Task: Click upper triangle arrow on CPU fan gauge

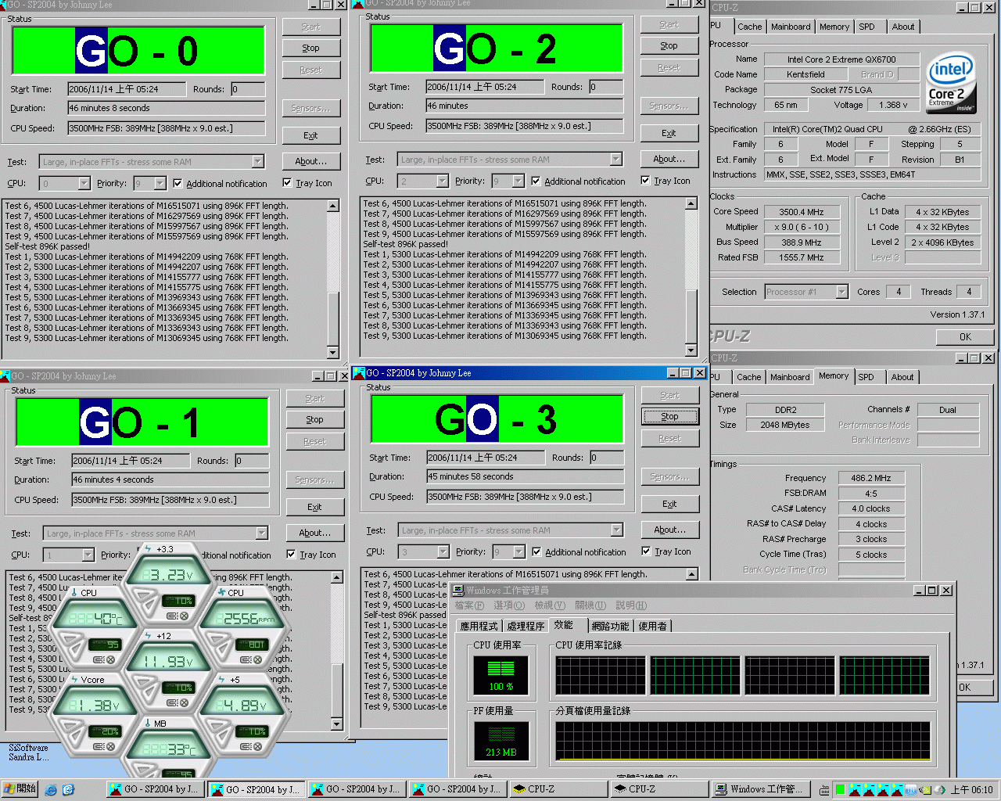Action: [x=217, y=638]
